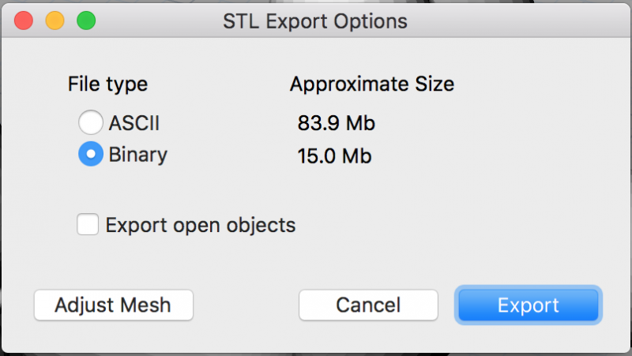Click the Approximate Size heading
This screenshot has height=356, width=632.
pos(371,84)
